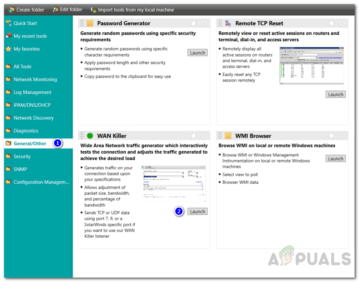
Task: Click the WMI Browser tool icon
Action: click(x=228, y=136)
